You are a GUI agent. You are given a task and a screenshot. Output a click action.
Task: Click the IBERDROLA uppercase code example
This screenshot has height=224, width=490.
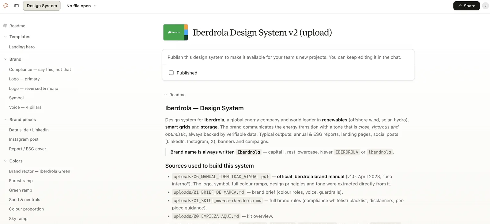347,152
